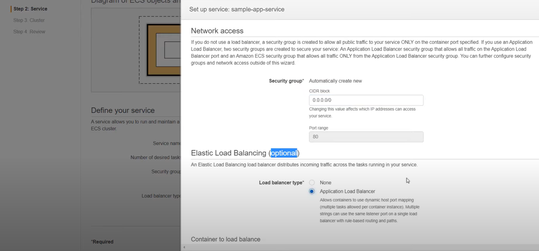Go to Step 4: Review
The width and height of the screenshot is (539, 251).
point(29,32)
